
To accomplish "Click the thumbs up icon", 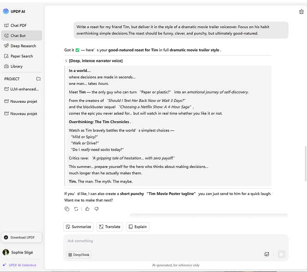I will pos(87,209).
